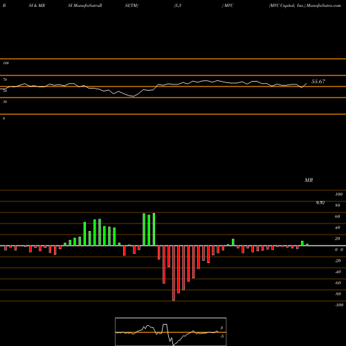
Task: Click the 70 level label on the RSI axis
Action: [x=5, y=80]
